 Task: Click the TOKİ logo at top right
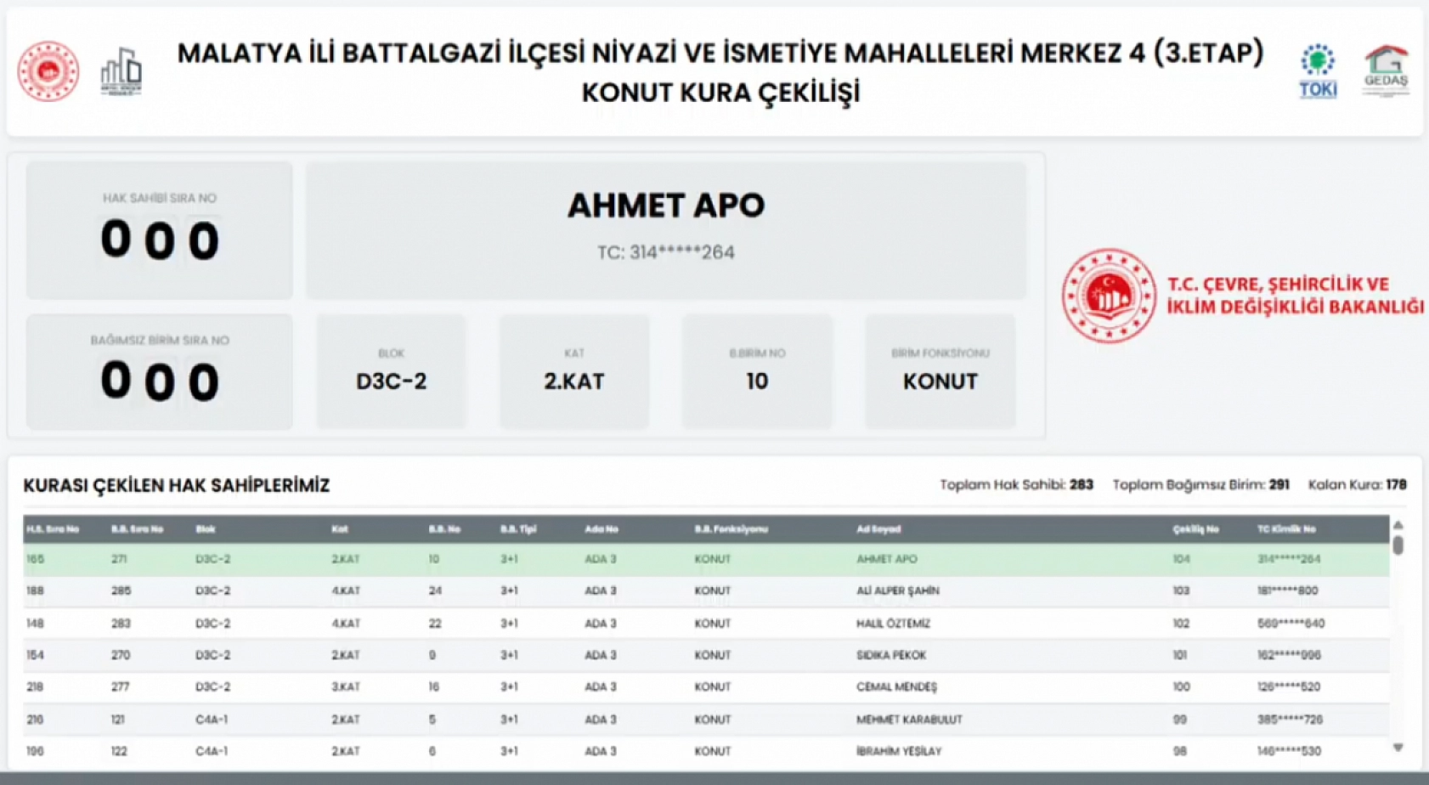(1318, 68)
